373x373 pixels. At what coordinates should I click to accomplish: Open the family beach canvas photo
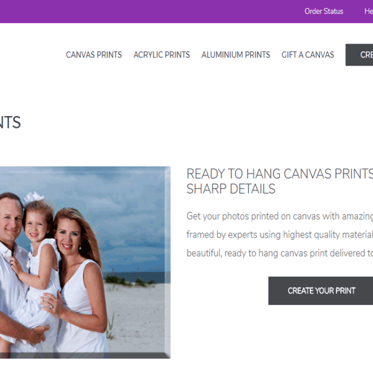coord(85,262)
